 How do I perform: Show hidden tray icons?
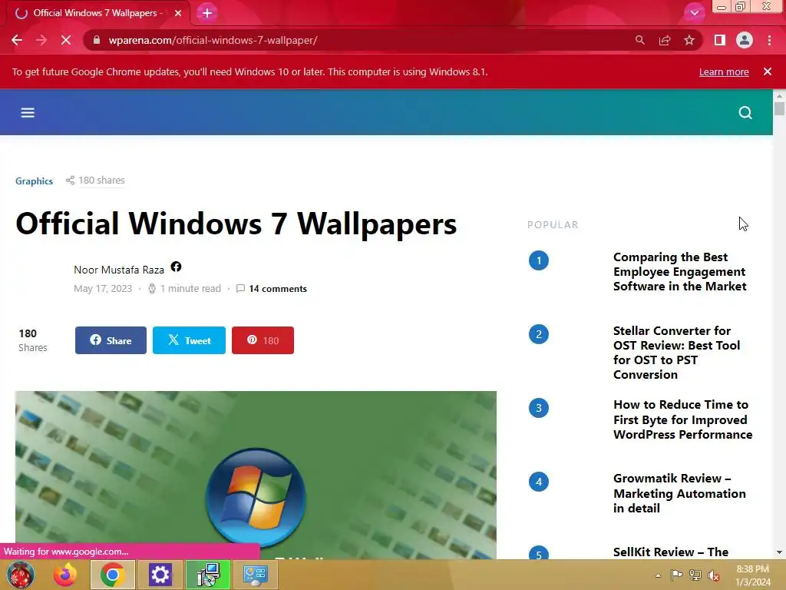click(x=658, y=575)
